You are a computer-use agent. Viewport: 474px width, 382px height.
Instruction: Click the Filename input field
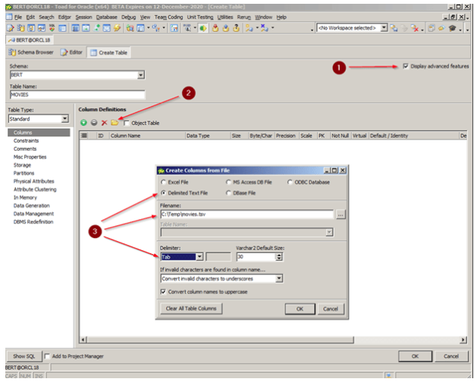[247, 214]
